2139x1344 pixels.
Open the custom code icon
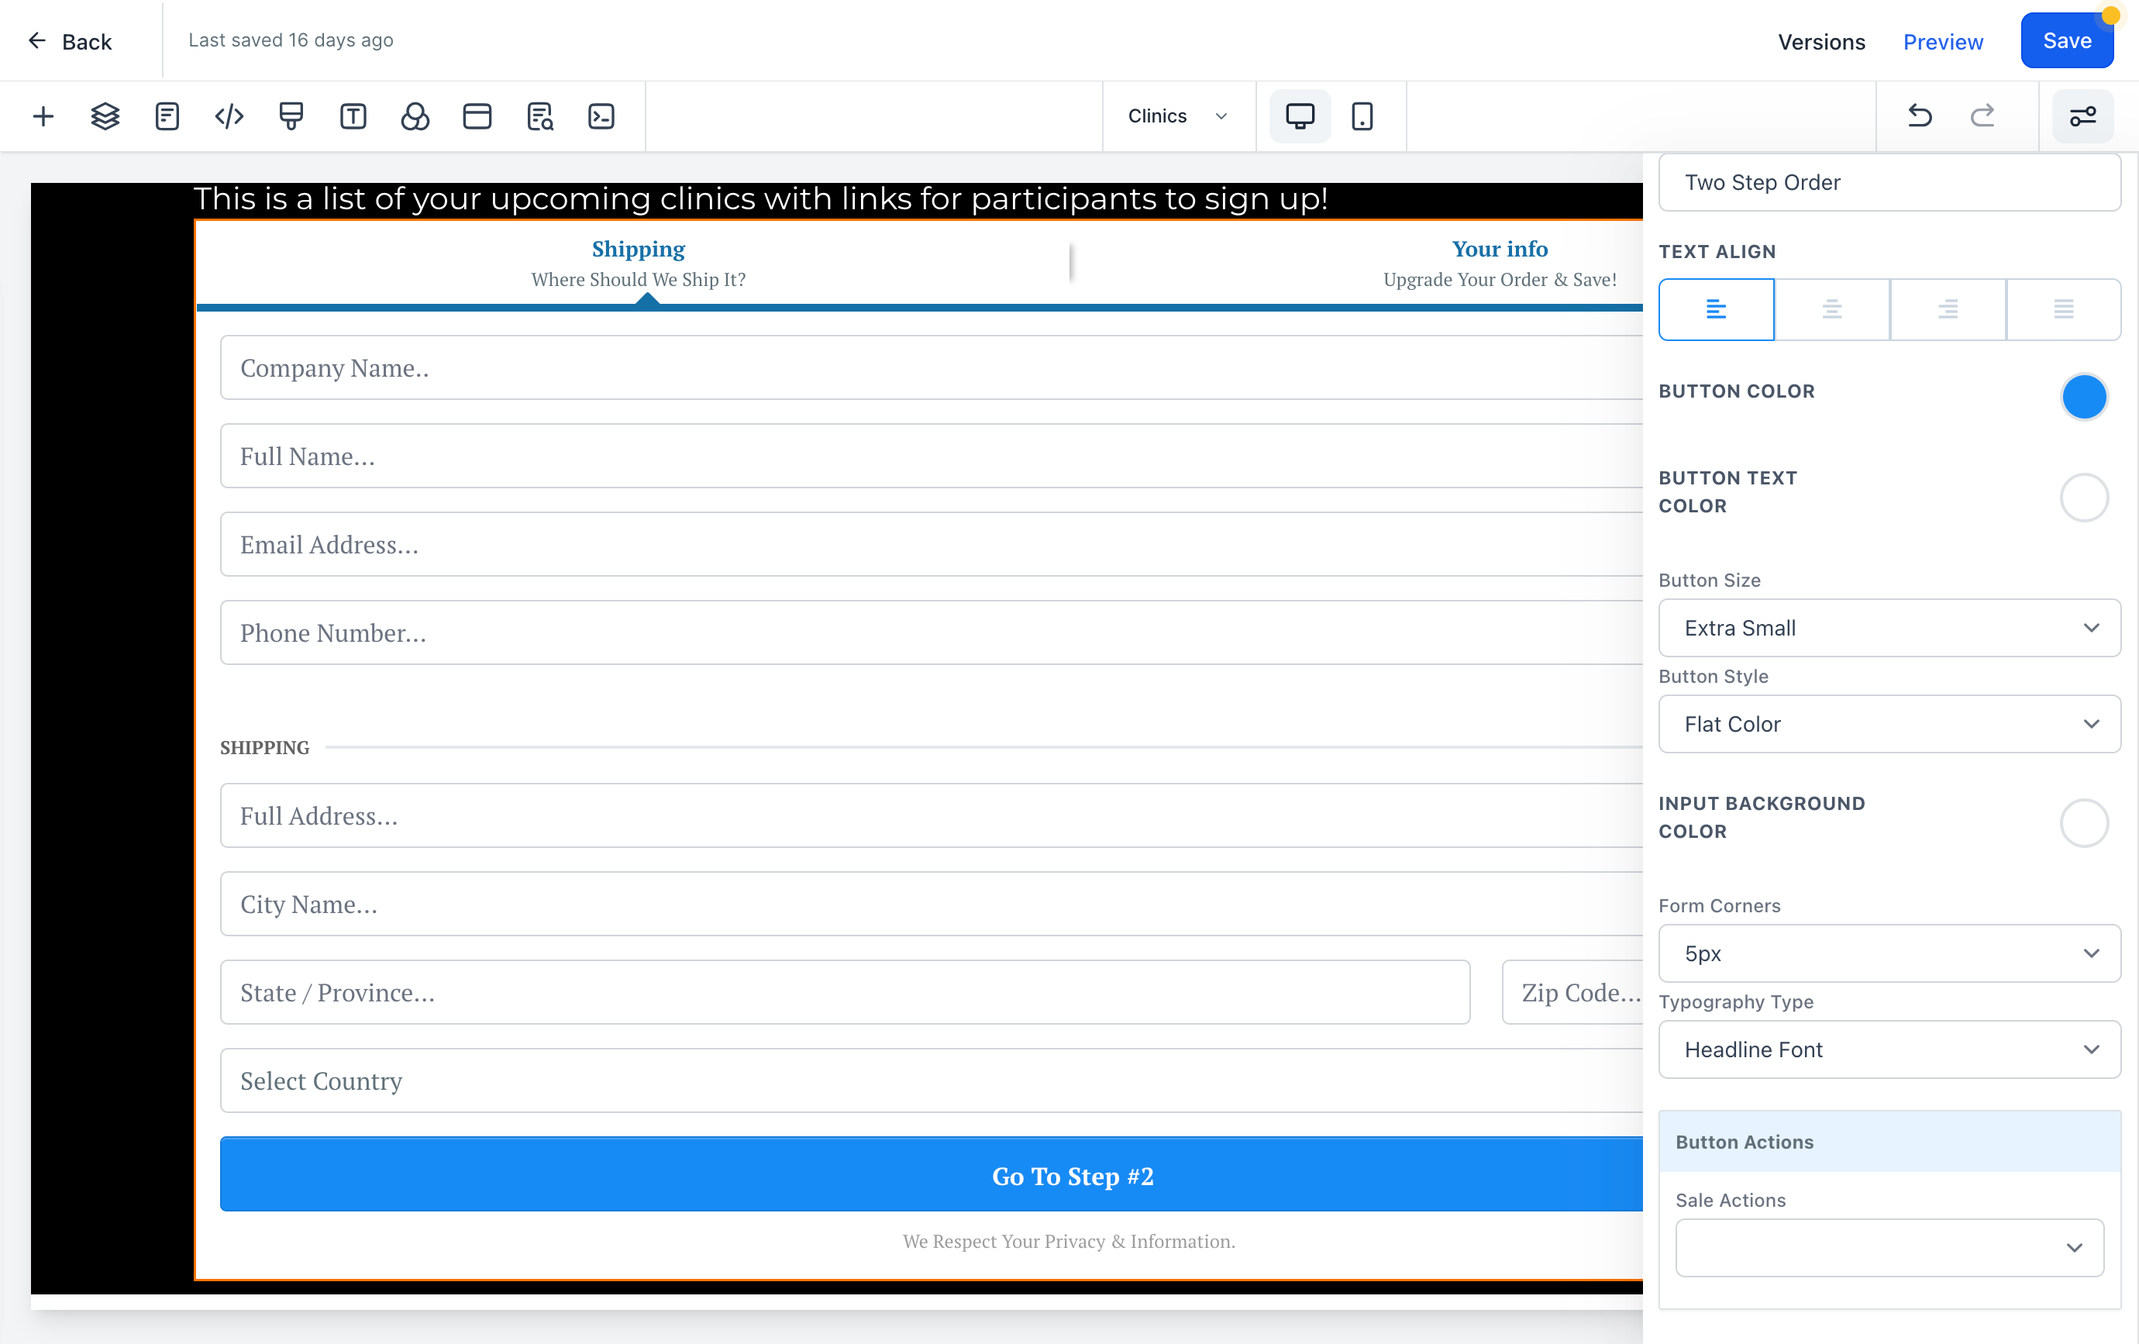click(229, 116)
